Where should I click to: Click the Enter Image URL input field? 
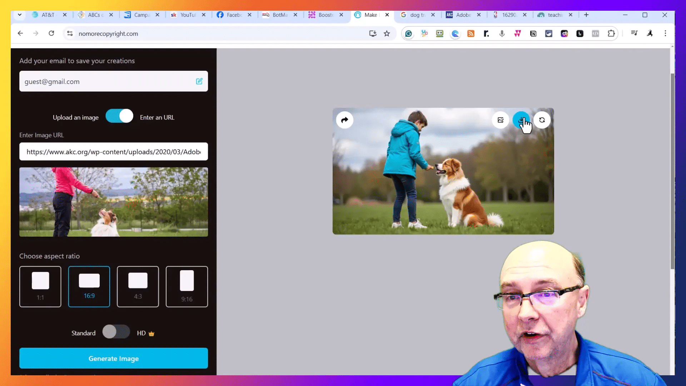[x=114, y=152]
